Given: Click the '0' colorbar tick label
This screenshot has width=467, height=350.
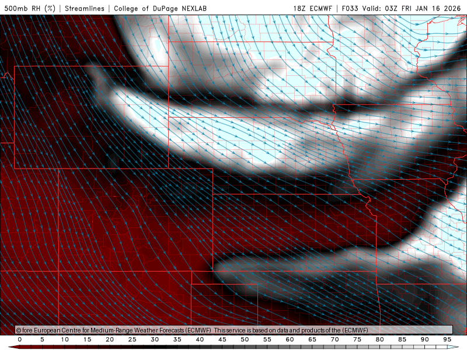Looking at the screenshot, I should point(20,339).
